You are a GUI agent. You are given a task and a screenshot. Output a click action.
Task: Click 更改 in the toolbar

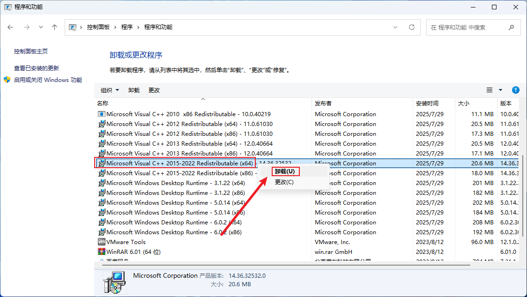pyautogui.click(x=154, y=90)
